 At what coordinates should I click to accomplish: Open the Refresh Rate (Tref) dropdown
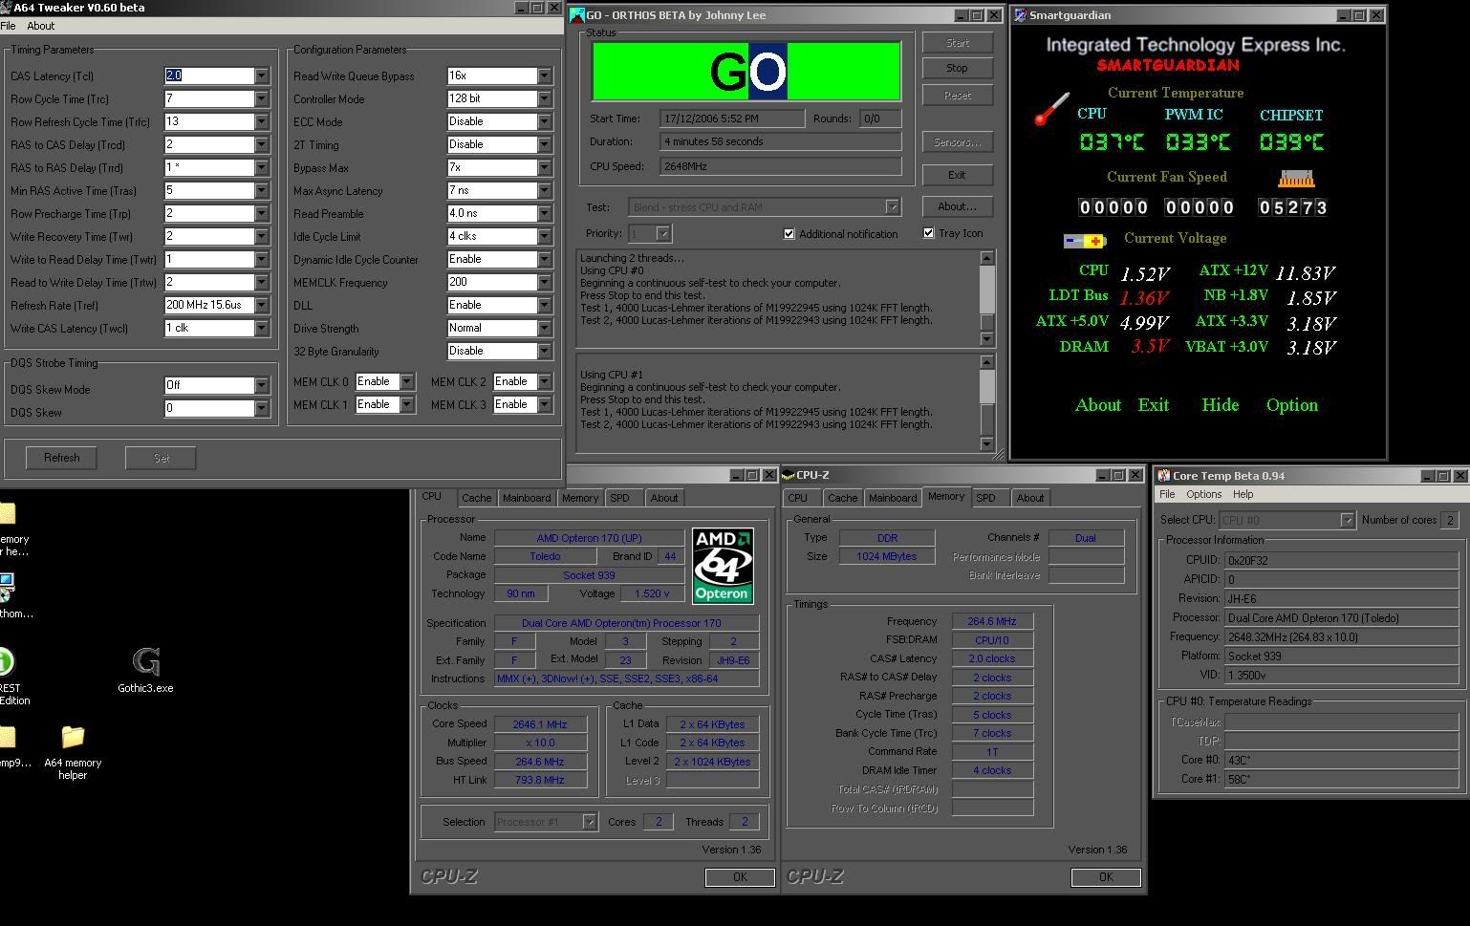point(261,305)
